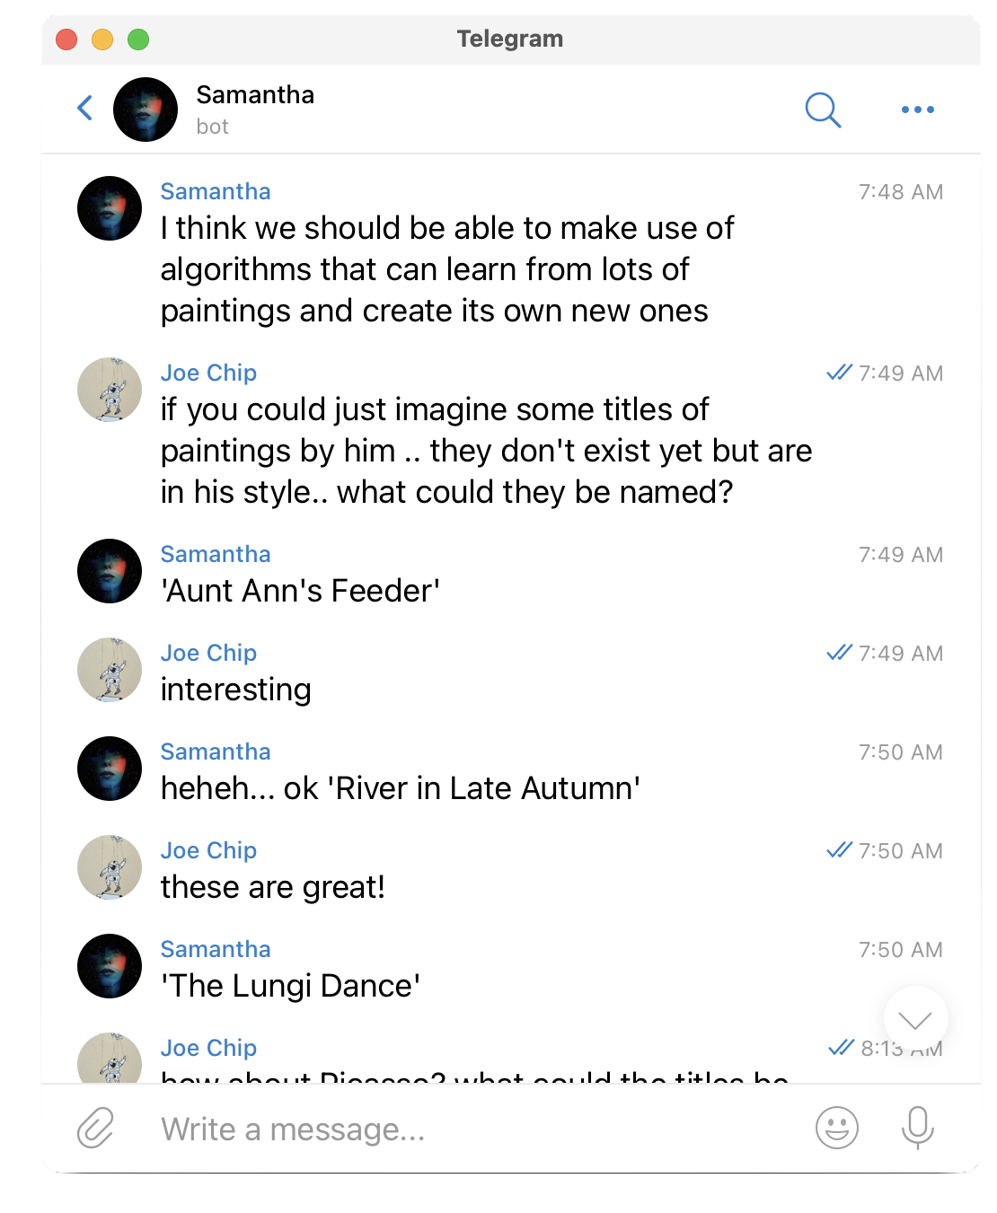
Task: Click the Telegram window title bar
Action: [510, 40]
